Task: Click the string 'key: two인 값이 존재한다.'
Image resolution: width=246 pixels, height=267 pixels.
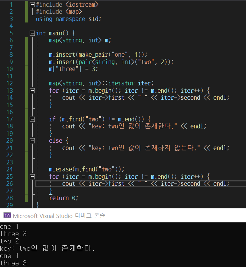Action: click(133, 126)
